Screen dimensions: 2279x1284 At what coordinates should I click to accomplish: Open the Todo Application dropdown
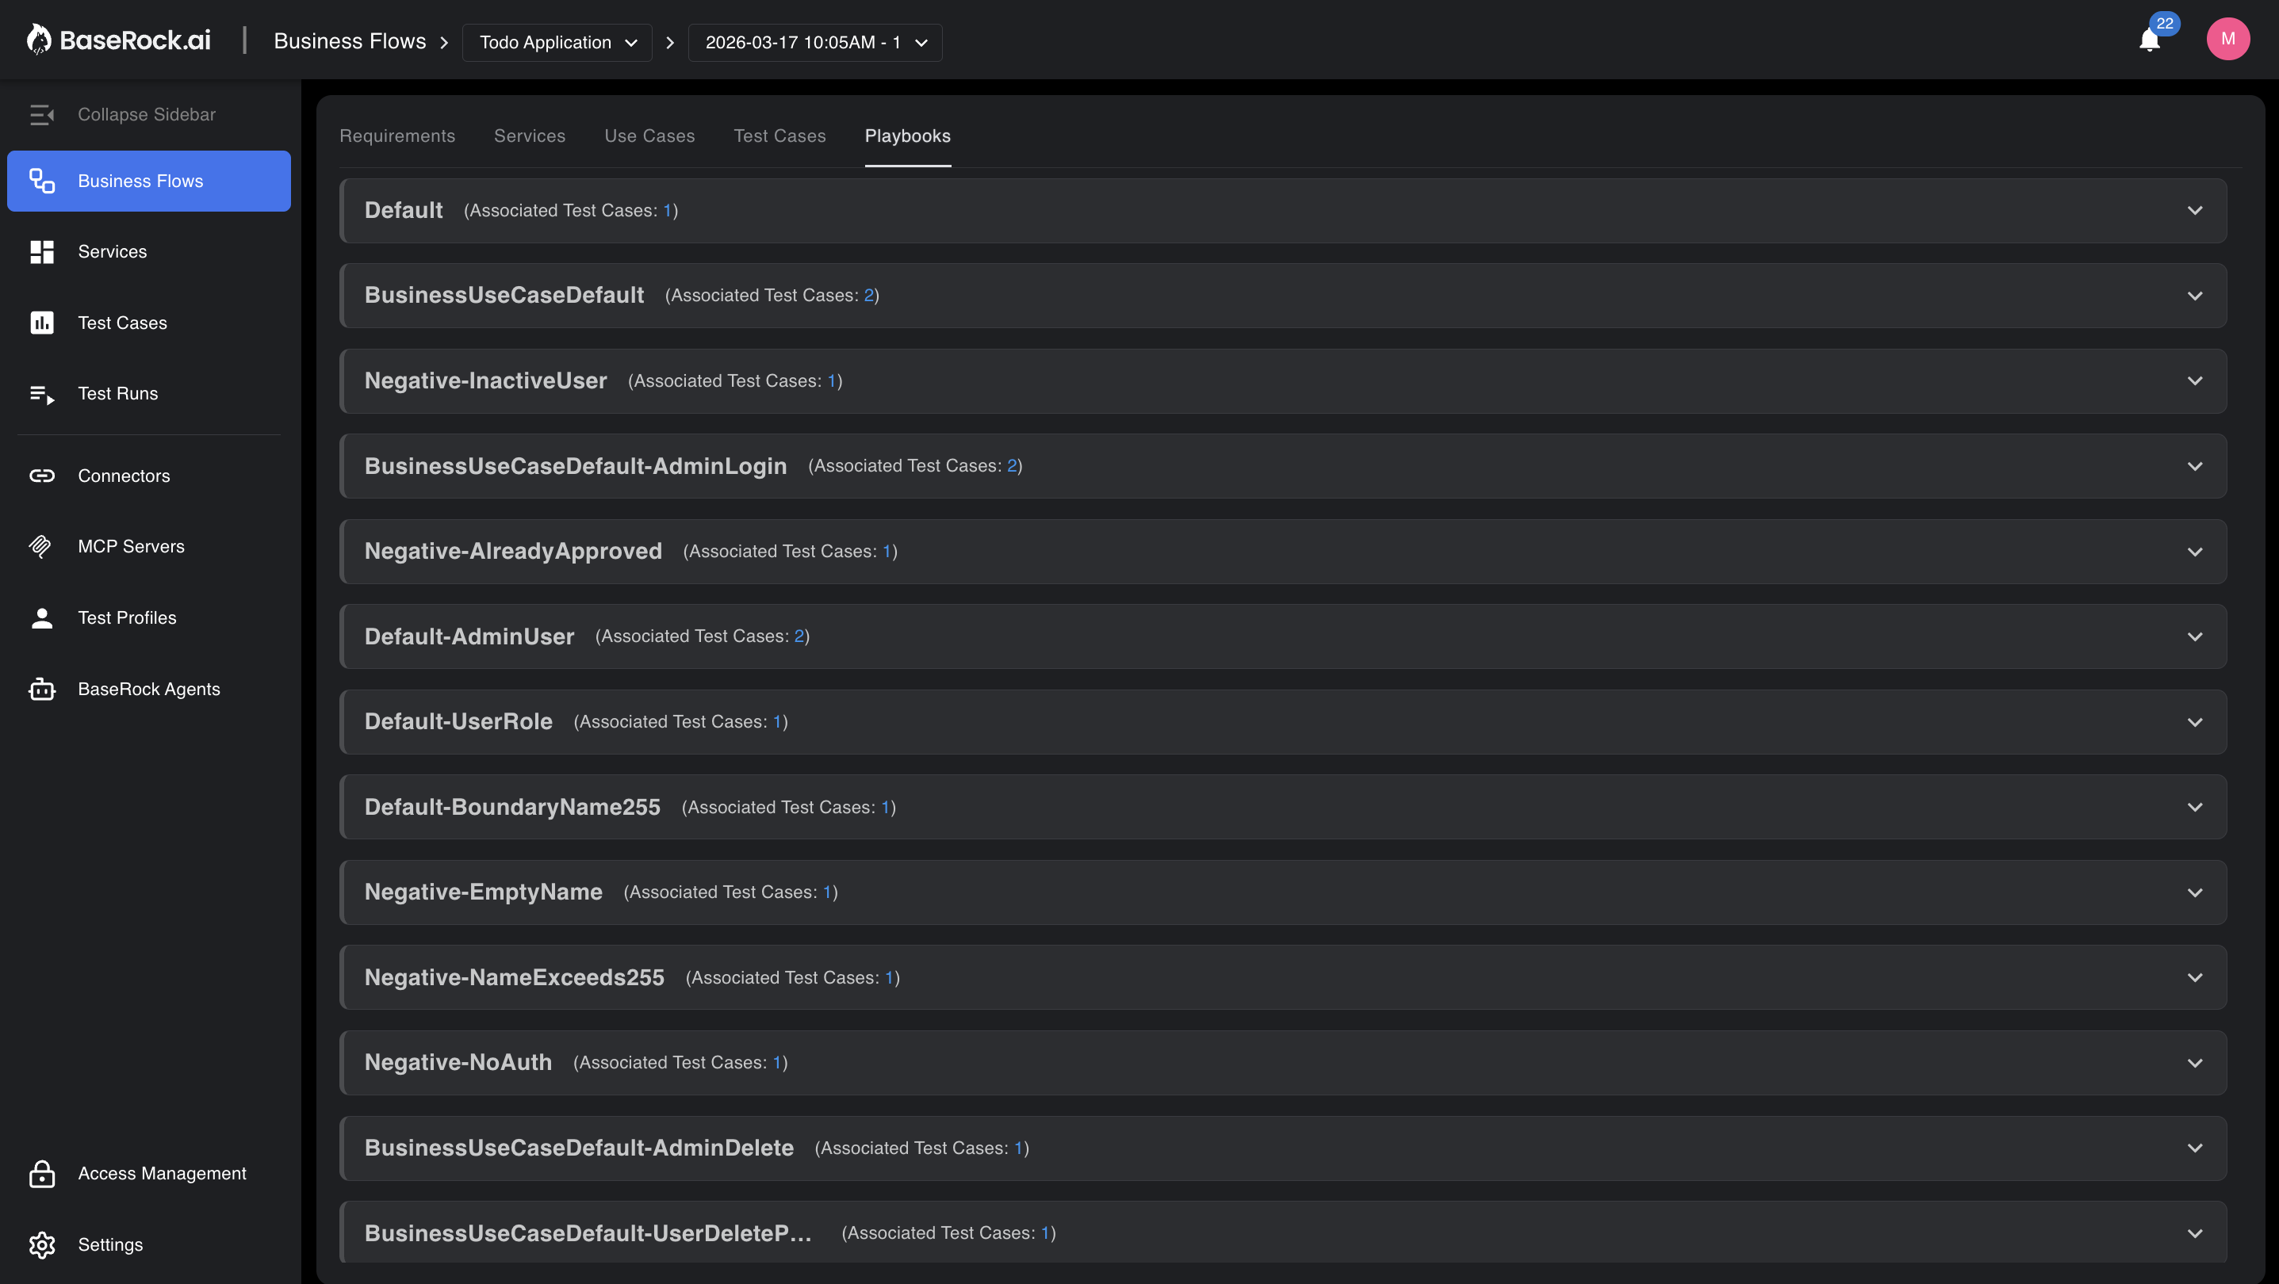click(x=557, y=43)
